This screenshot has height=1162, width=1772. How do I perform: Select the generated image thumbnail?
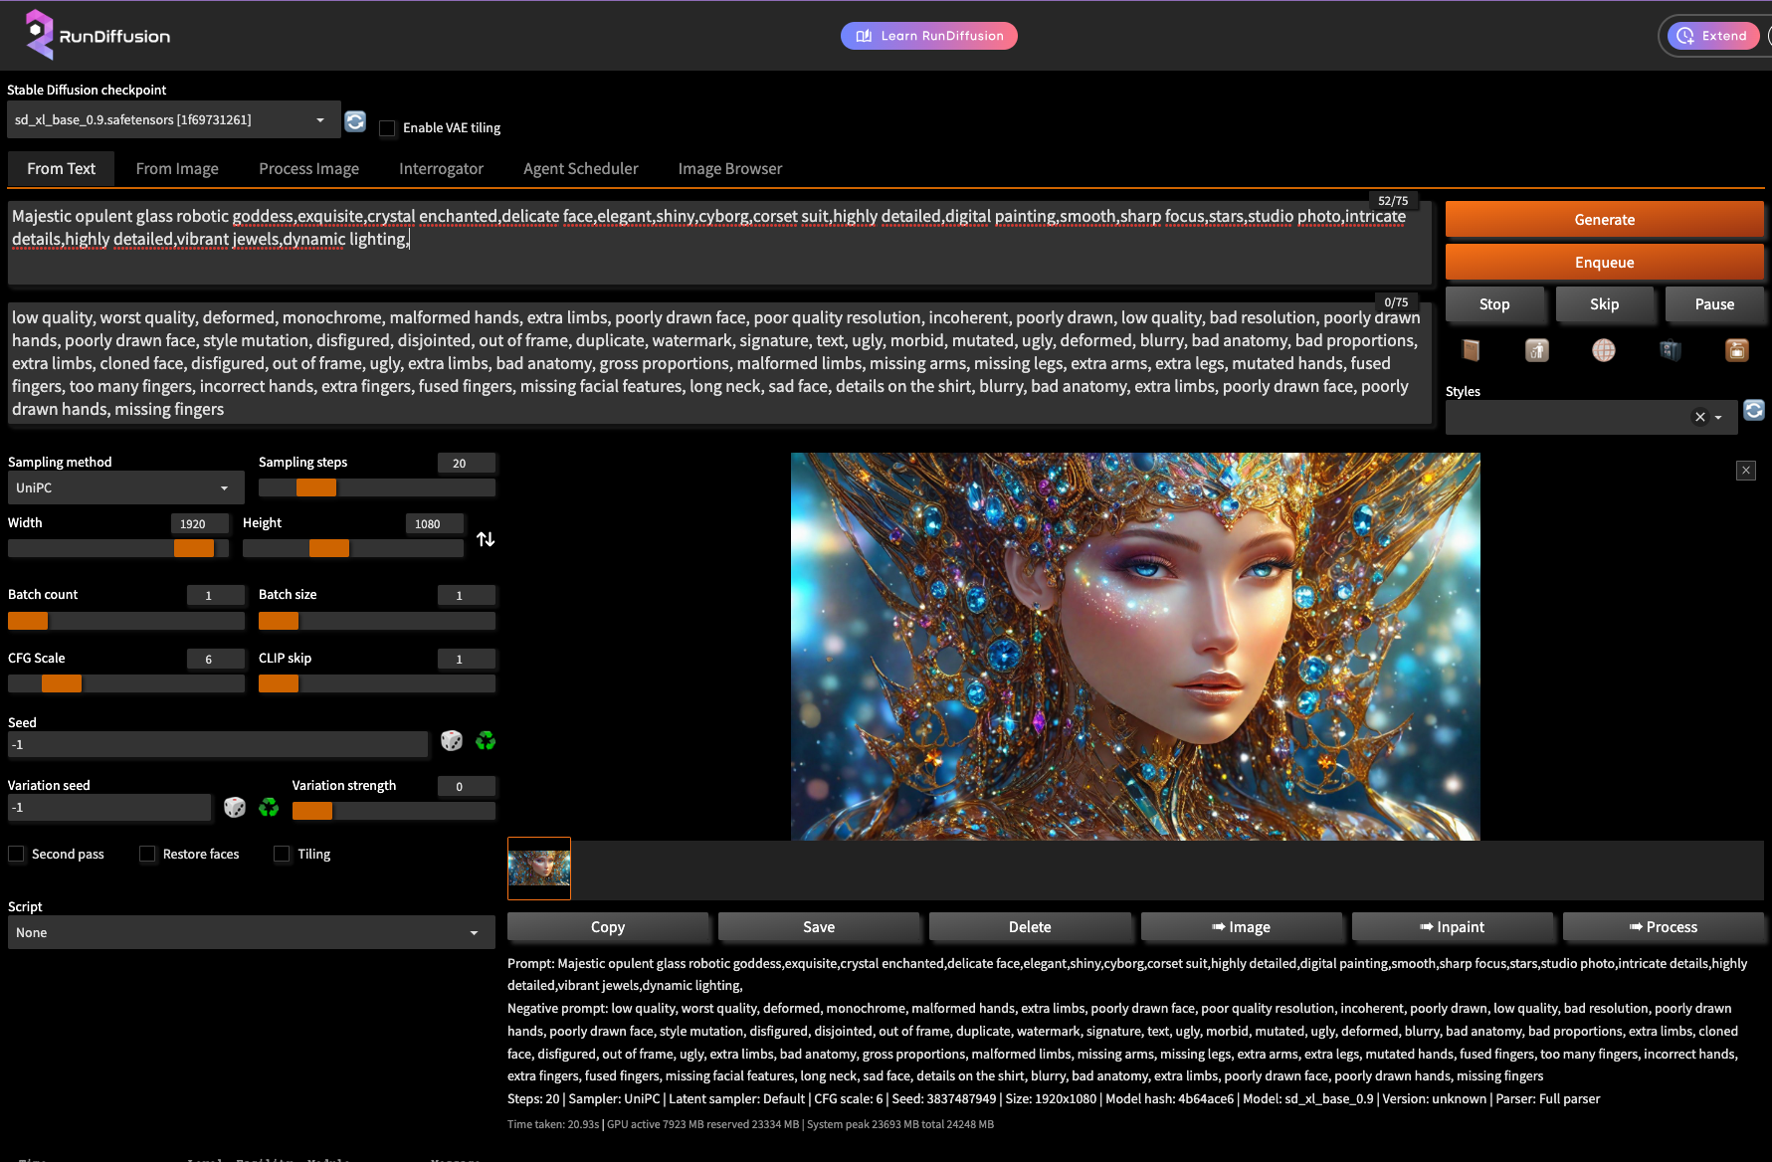pyautogui.click(x=539, y=869)
